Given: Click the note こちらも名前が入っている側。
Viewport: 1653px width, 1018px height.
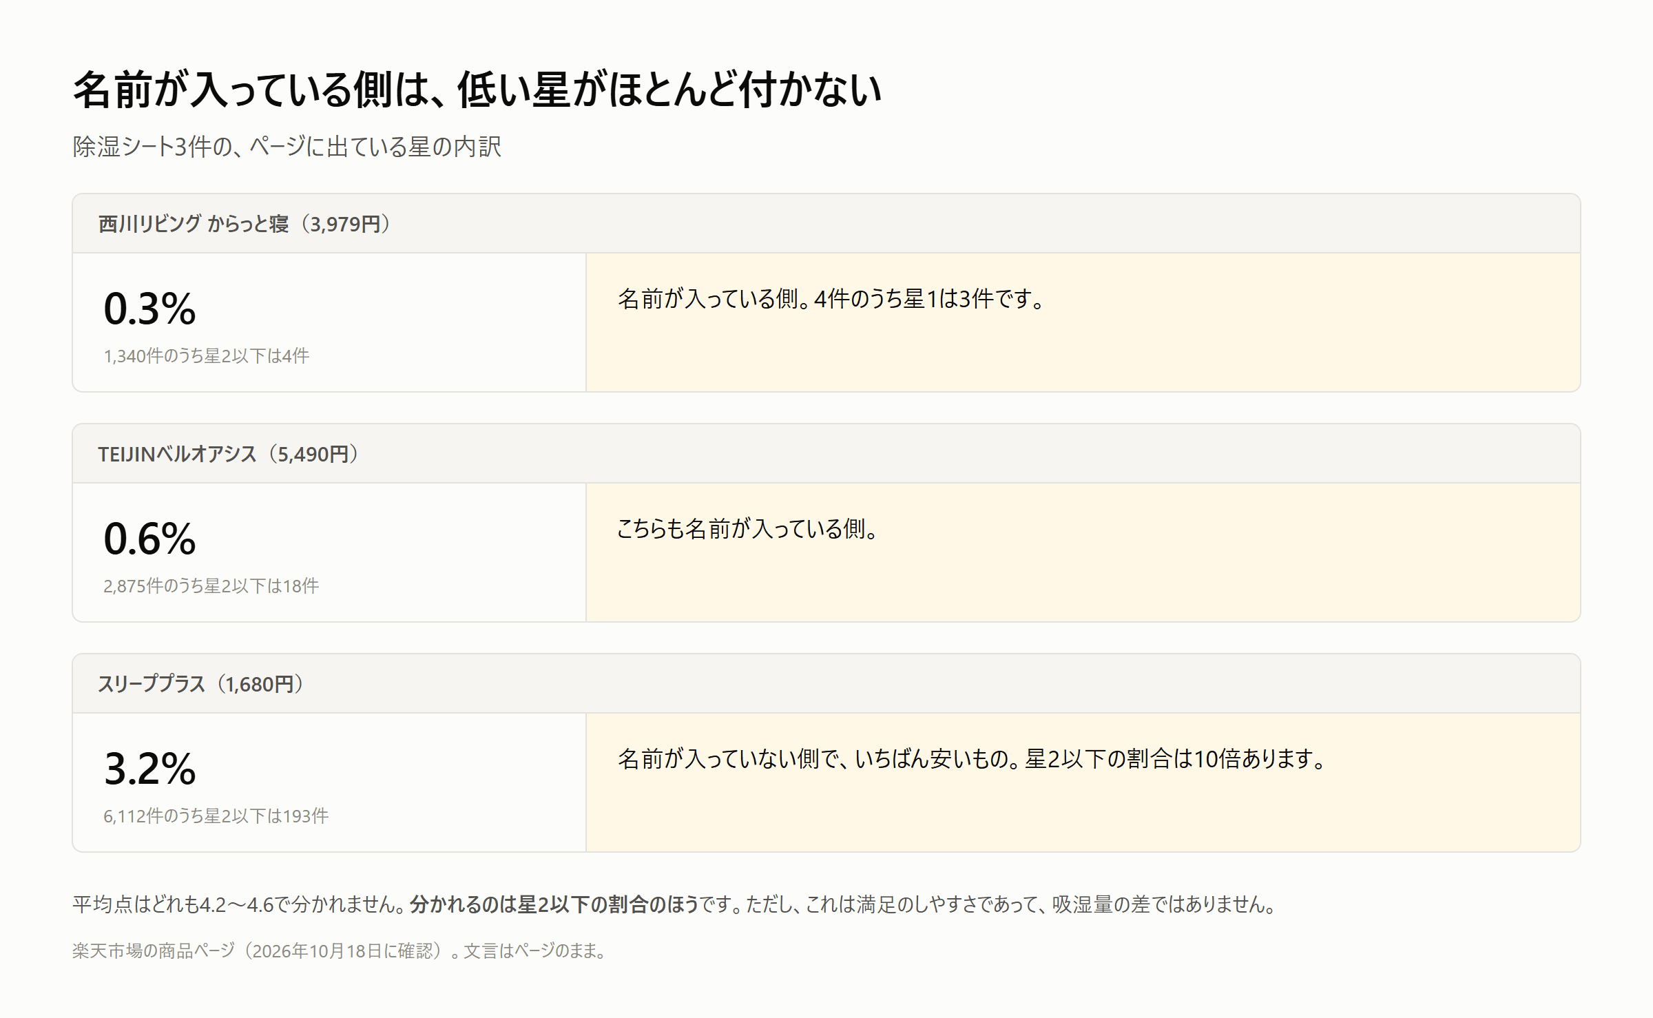Looking at the screenshot, I should (747, 529).
